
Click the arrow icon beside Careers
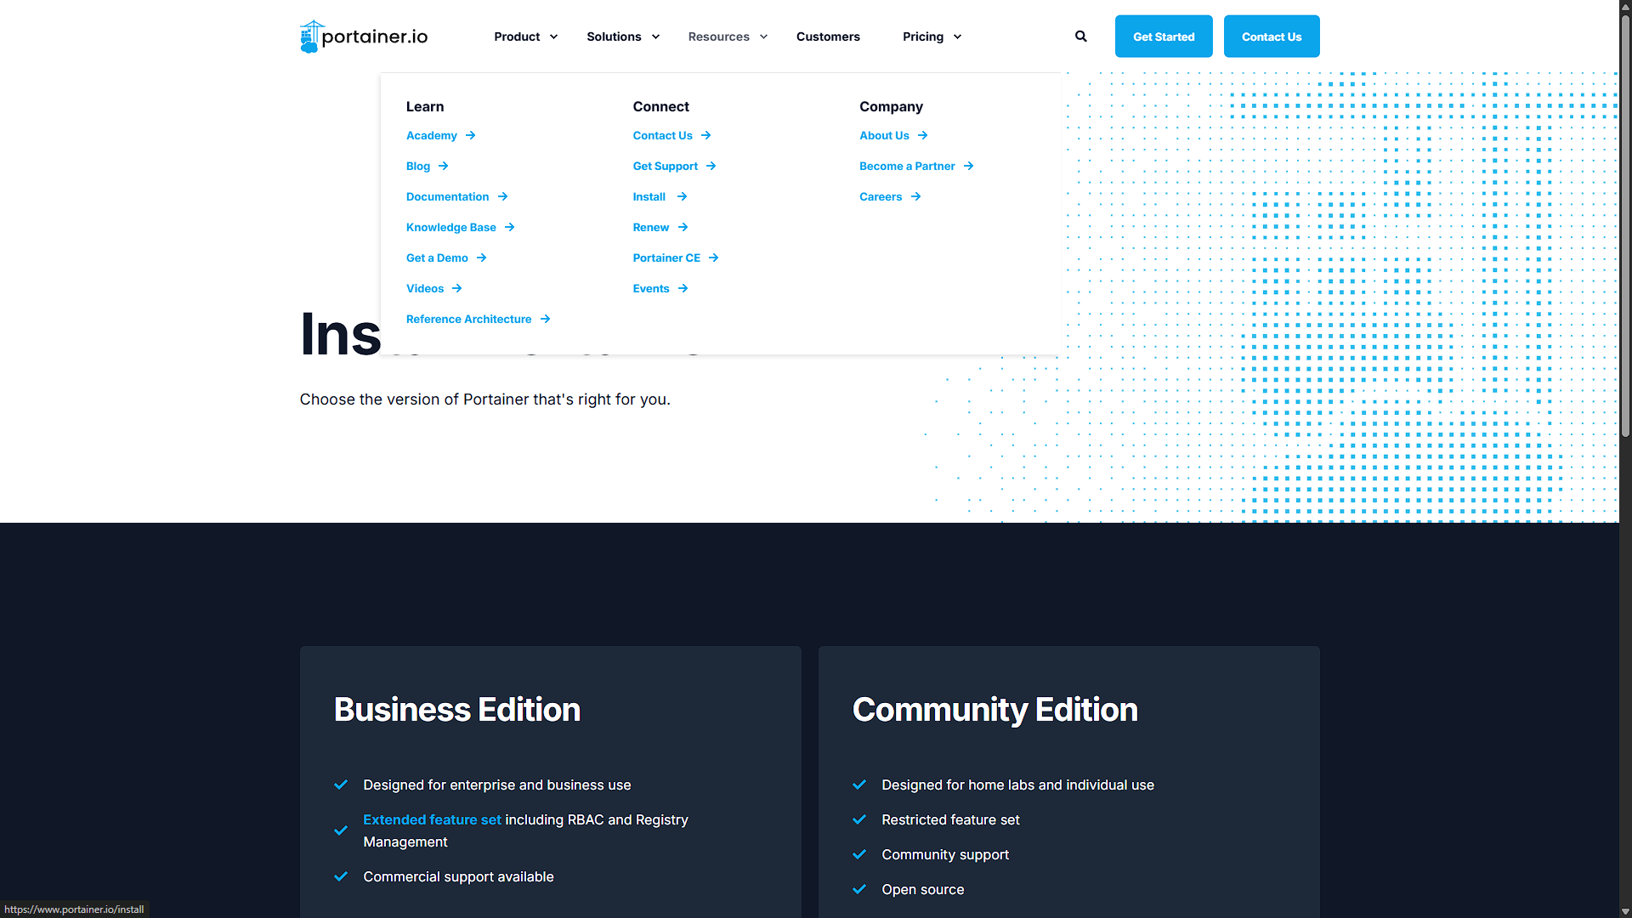[x=915, y=196]
